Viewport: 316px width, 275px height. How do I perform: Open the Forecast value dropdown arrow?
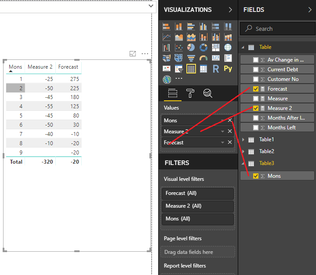[222, 143]
